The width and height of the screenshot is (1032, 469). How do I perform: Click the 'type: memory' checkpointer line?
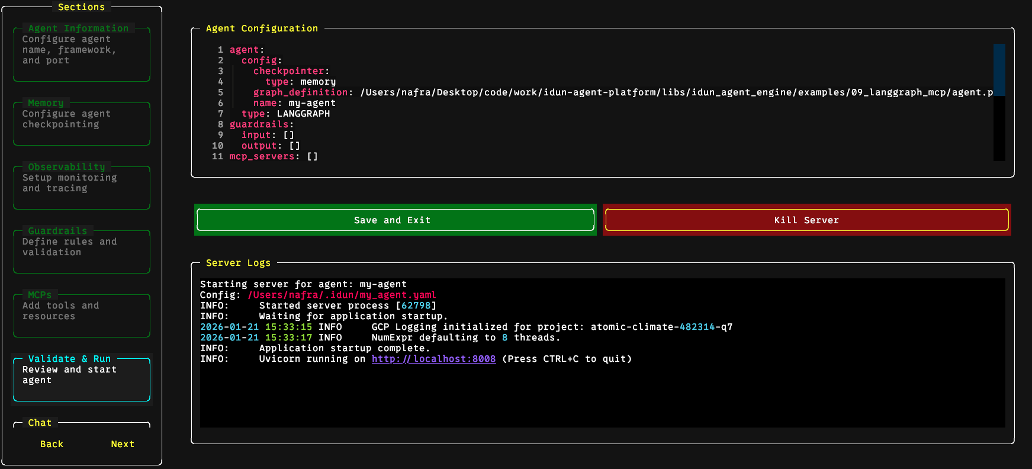[300, 82]
